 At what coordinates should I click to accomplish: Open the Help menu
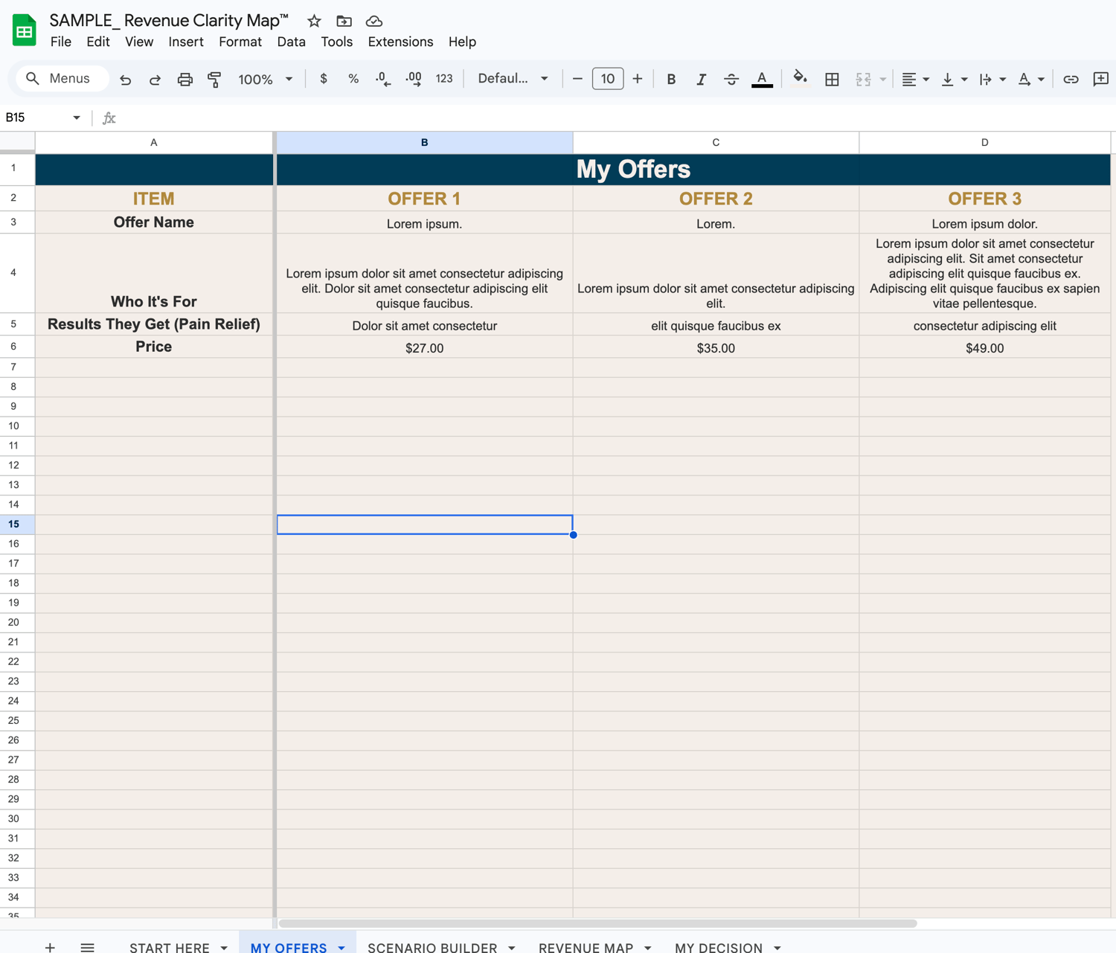tap(462, 42)
